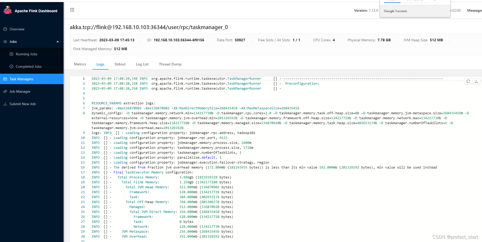This screenshot has height=242, width=482.
Task: Switch to the Metrics tab
Action: 80,64
